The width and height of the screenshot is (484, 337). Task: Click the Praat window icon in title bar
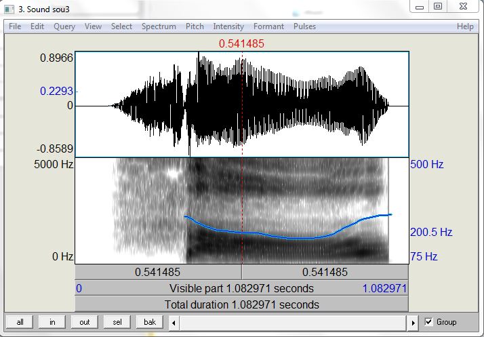point(9,9)
